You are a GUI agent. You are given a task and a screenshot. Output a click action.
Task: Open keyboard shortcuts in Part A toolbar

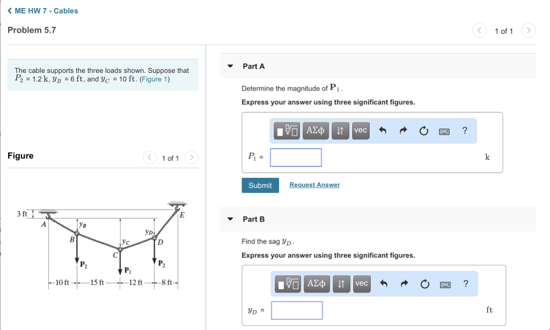[444, 130]
